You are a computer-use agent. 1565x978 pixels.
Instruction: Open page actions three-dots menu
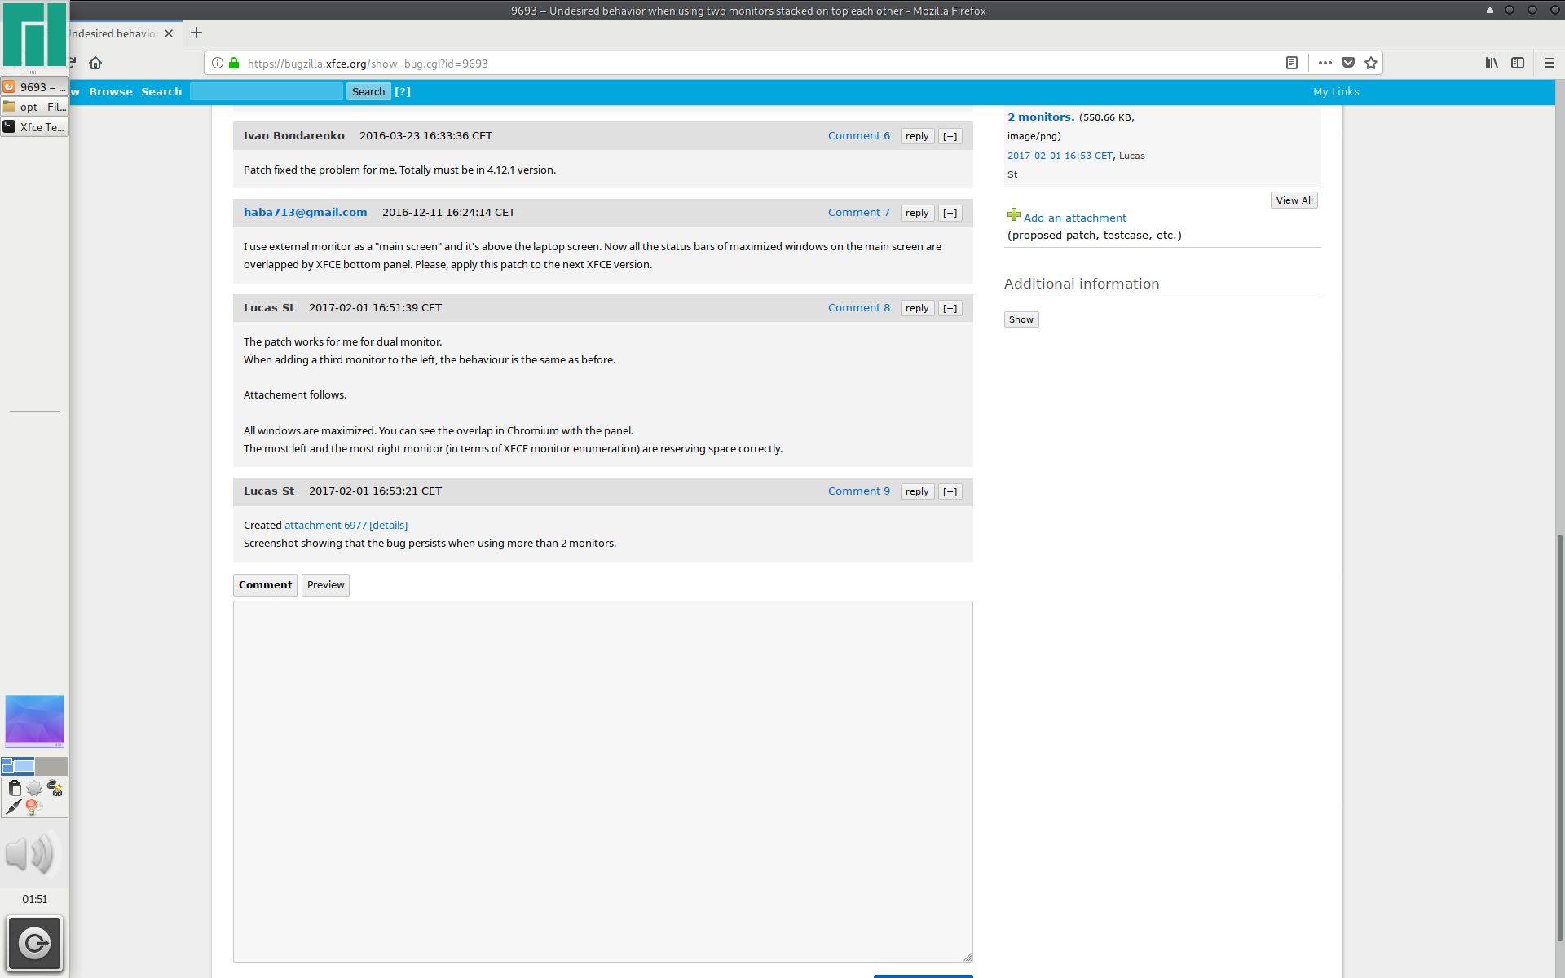1325,63
